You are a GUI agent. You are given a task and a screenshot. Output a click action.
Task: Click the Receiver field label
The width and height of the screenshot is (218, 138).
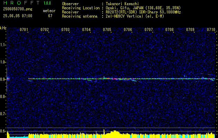point(70,12)
